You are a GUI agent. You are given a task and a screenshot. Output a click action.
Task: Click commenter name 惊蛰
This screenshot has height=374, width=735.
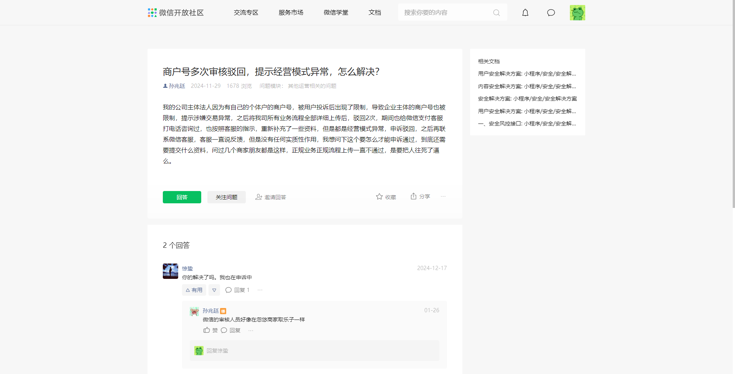point(187,269)
